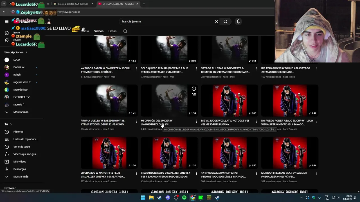Open ME VS JUDGE W ZILLAT video title
360x202 pixels.
(225, 123)
